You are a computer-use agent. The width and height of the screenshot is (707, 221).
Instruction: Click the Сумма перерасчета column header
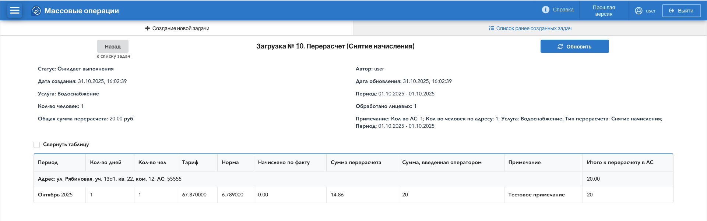[356, 162]
